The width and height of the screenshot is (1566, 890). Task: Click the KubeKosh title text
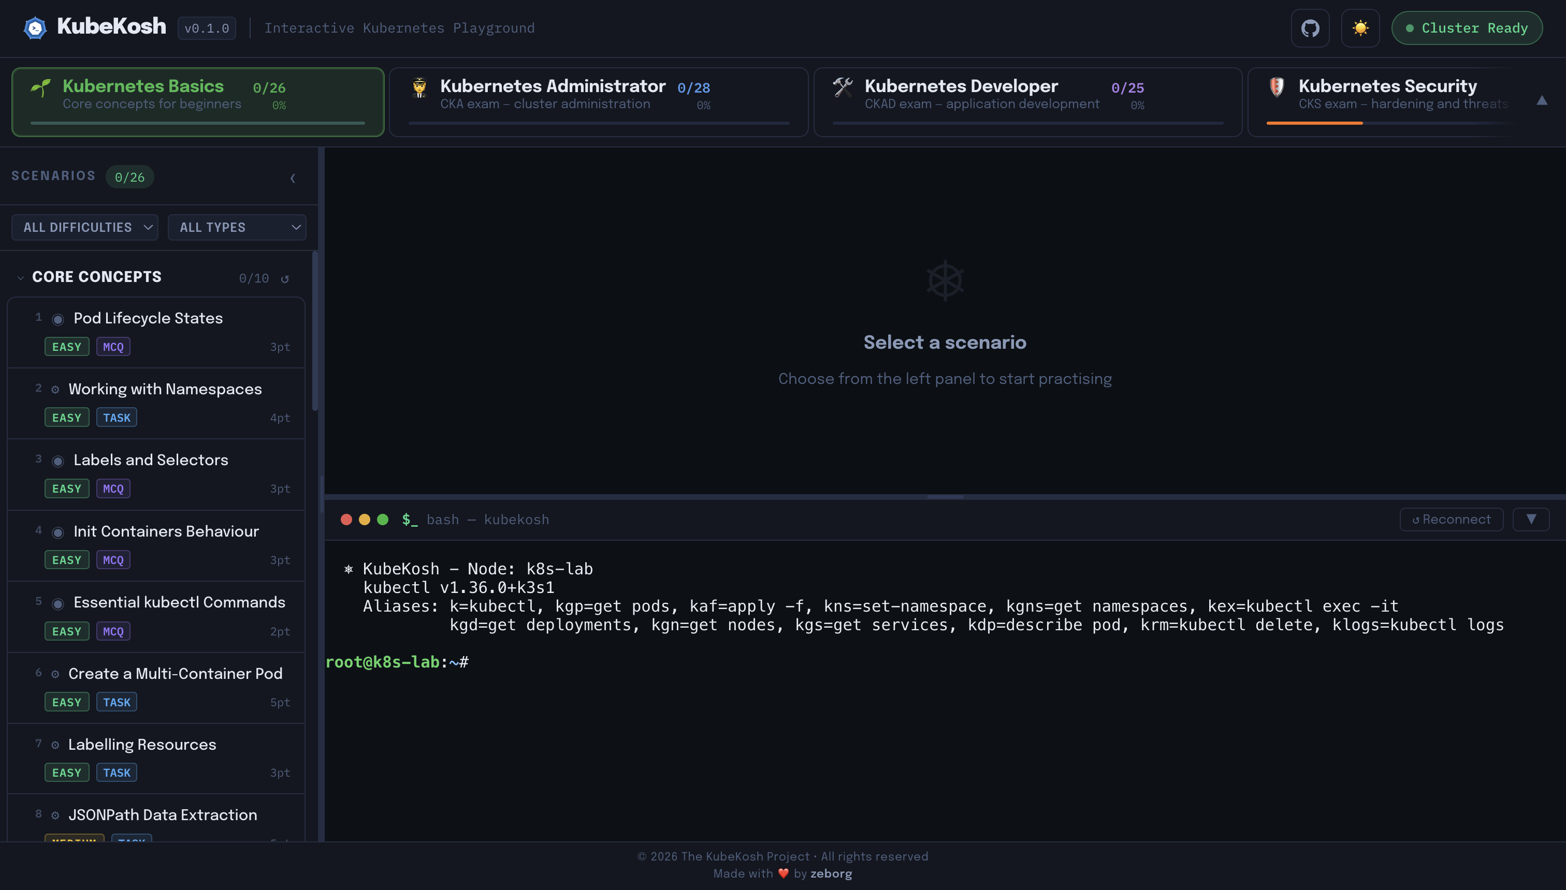tap(111, 26)
